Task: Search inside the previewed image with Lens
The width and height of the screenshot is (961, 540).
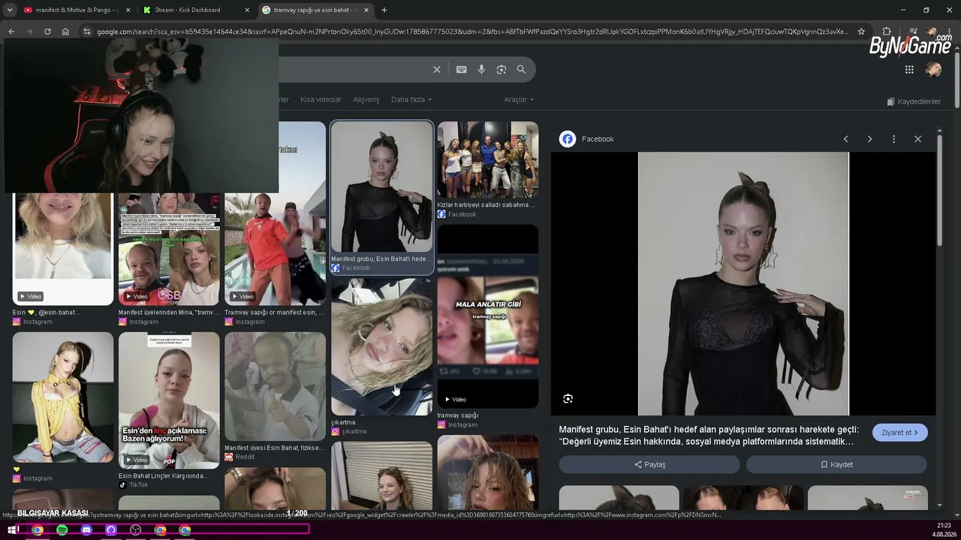Action: click(x=568, y=399)
